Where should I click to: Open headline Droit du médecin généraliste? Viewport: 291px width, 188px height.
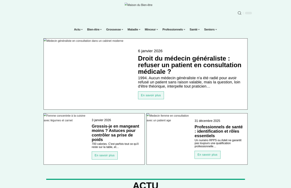click(x=189, y=65)
